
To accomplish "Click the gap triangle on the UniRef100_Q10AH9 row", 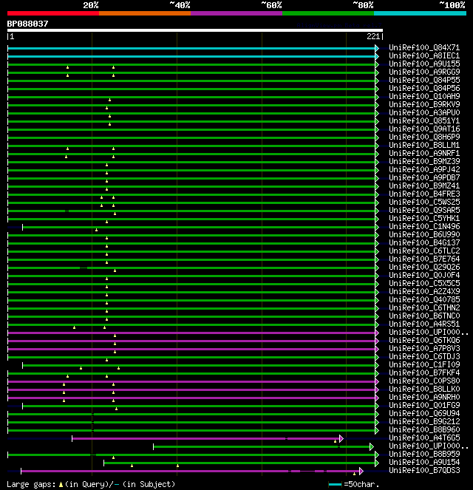I will [x=109, y=100].
